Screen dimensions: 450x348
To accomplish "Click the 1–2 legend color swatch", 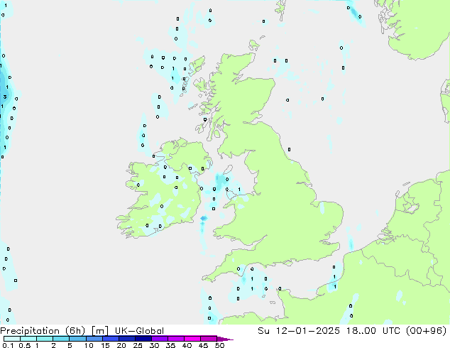I will (45, 339).
